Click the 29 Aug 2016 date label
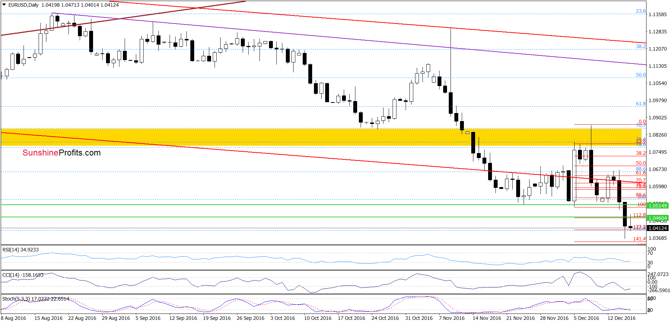Image resolution: width=670 pixels, height=323 pixels. [116, 318]
